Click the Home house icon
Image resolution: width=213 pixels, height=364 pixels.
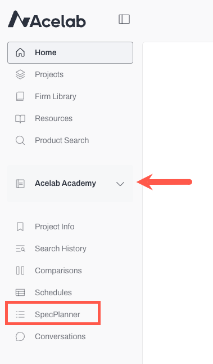[x=20, y=52]
